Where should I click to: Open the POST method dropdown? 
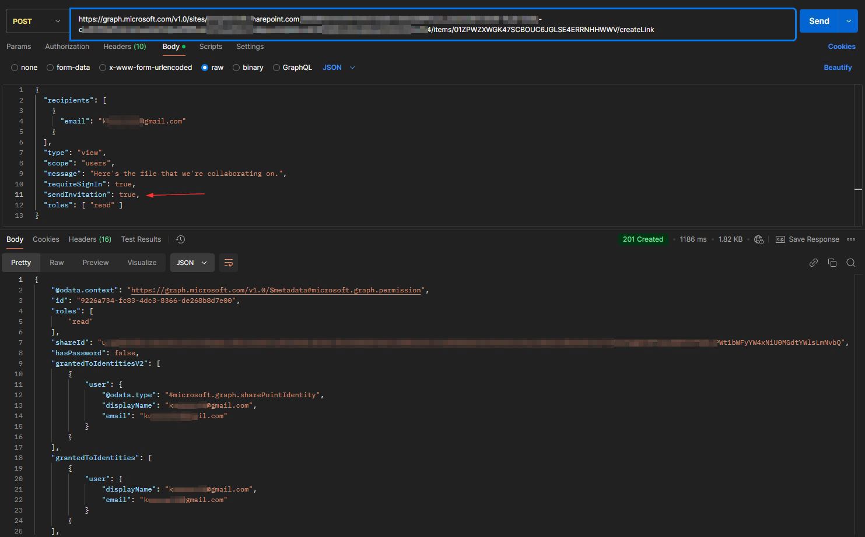(x=36, y=21)
